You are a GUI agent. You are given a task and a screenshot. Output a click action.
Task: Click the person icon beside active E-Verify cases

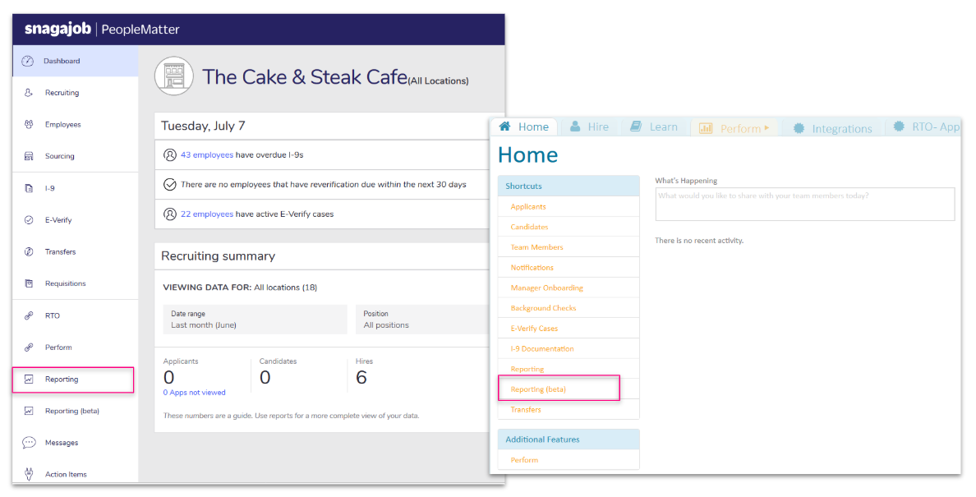click(x=169, y=214)
